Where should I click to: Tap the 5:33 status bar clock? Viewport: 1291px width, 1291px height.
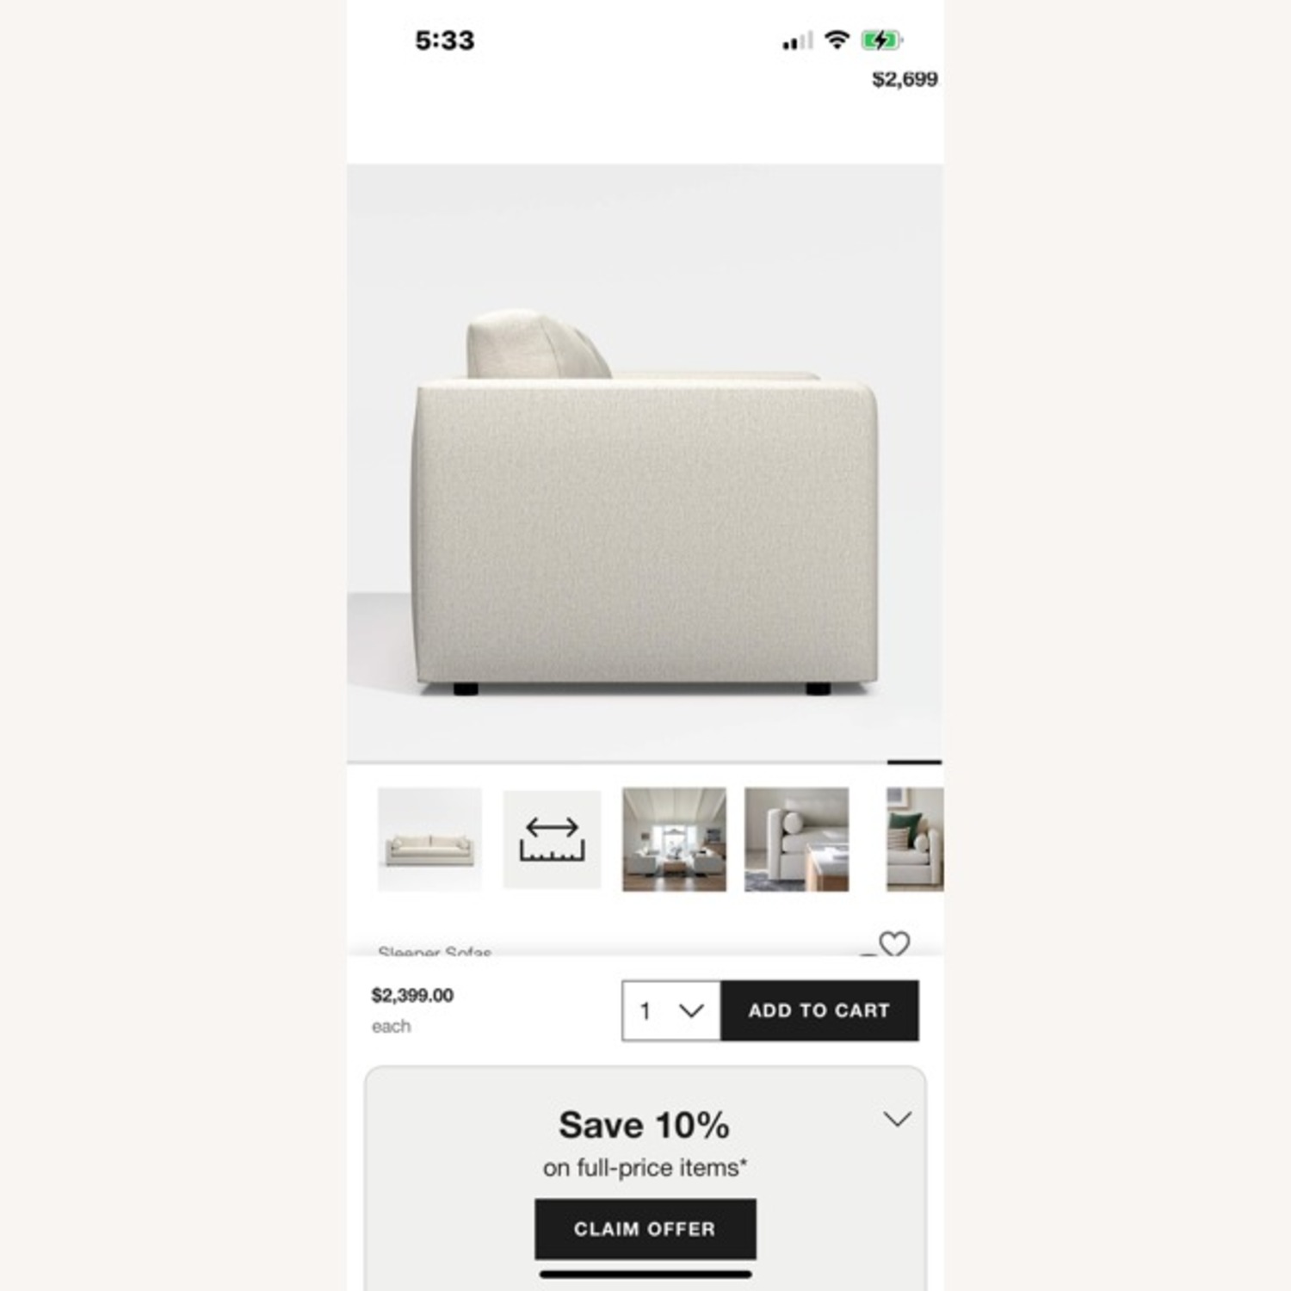coord(444,40)
